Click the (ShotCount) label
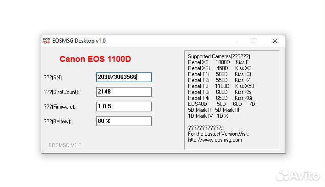Viewport: 325px width, 187px height. coord(65,92)
